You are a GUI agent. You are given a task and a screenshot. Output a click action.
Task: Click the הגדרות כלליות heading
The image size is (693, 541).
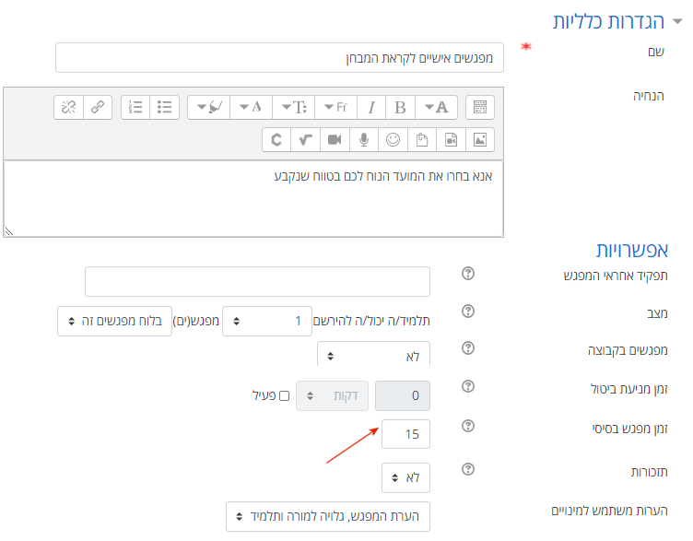[x=608, y=21]
